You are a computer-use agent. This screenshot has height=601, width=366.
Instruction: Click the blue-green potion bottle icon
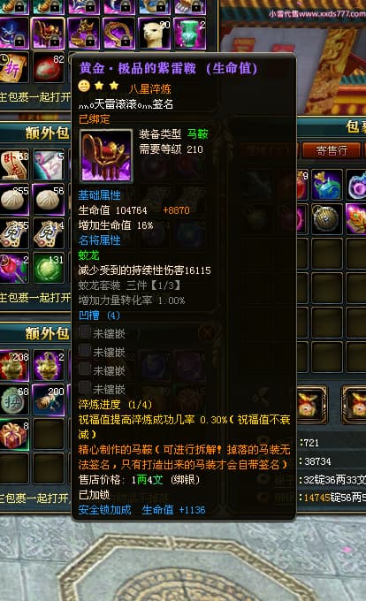point(327,185)
